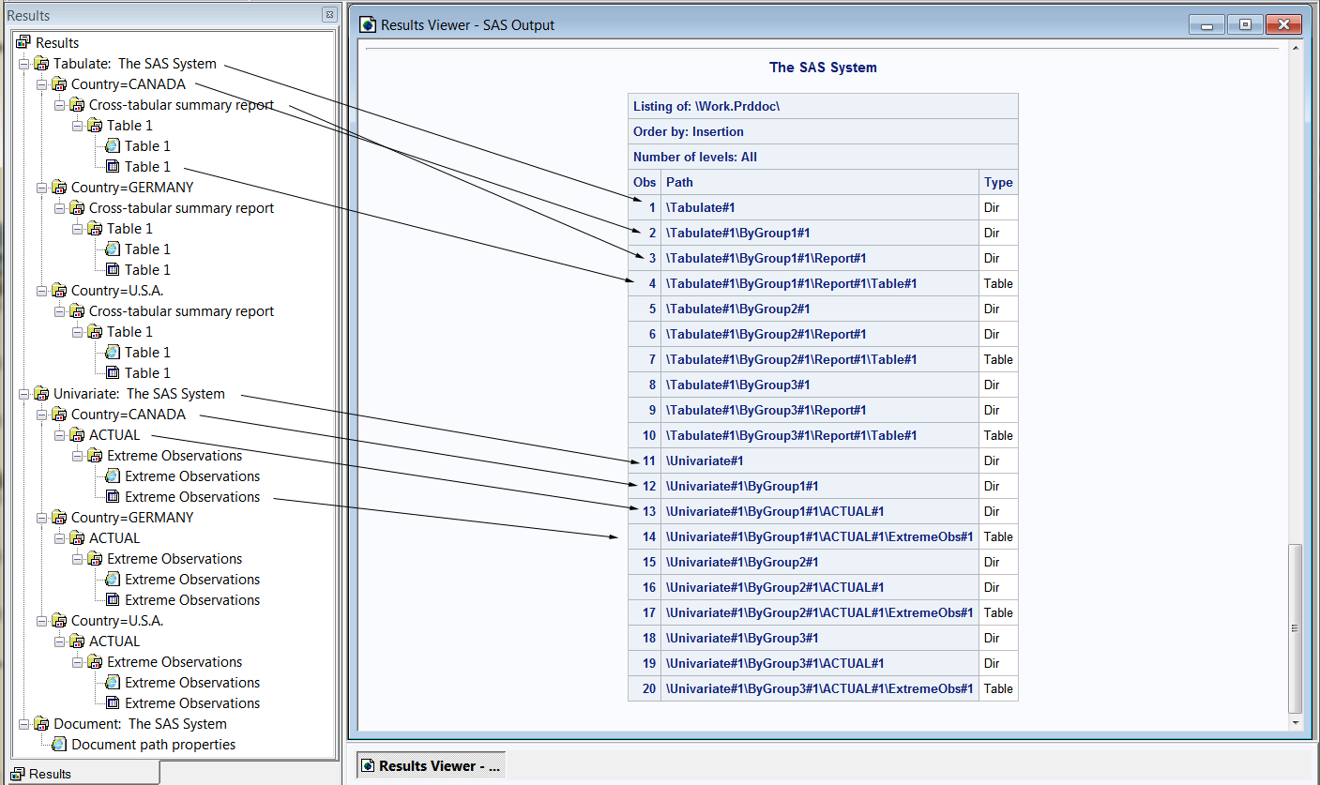This screenshot has height=785, width=1320.
Task: Click the Tabulate: The SAS System folder icon
Action: [41, 64]
